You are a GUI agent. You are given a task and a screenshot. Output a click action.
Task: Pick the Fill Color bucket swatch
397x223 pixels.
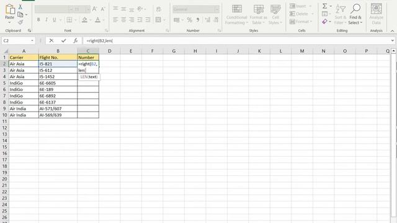pyautogui.click(x=84, y=20)
